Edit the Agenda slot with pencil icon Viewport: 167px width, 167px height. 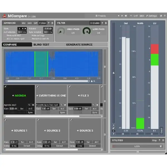pos(6,87)
